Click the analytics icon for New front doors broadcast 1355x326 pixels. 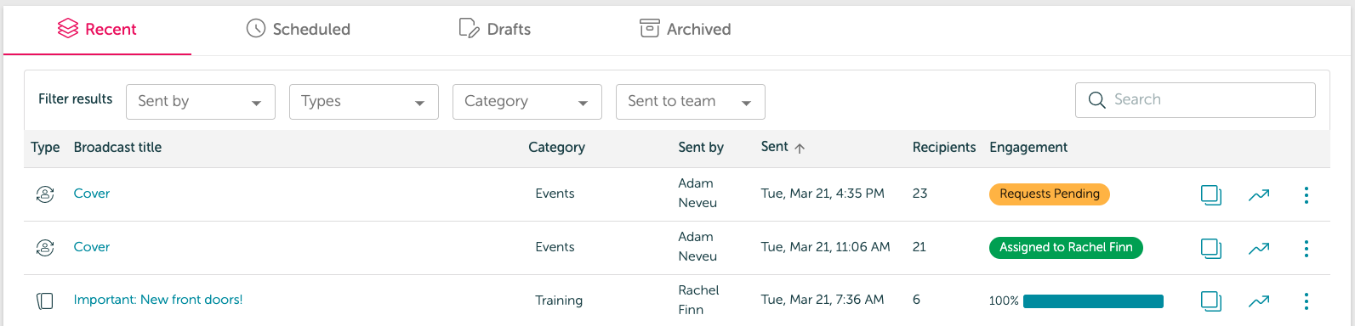pyautogui.click(x=1259, y=301)
